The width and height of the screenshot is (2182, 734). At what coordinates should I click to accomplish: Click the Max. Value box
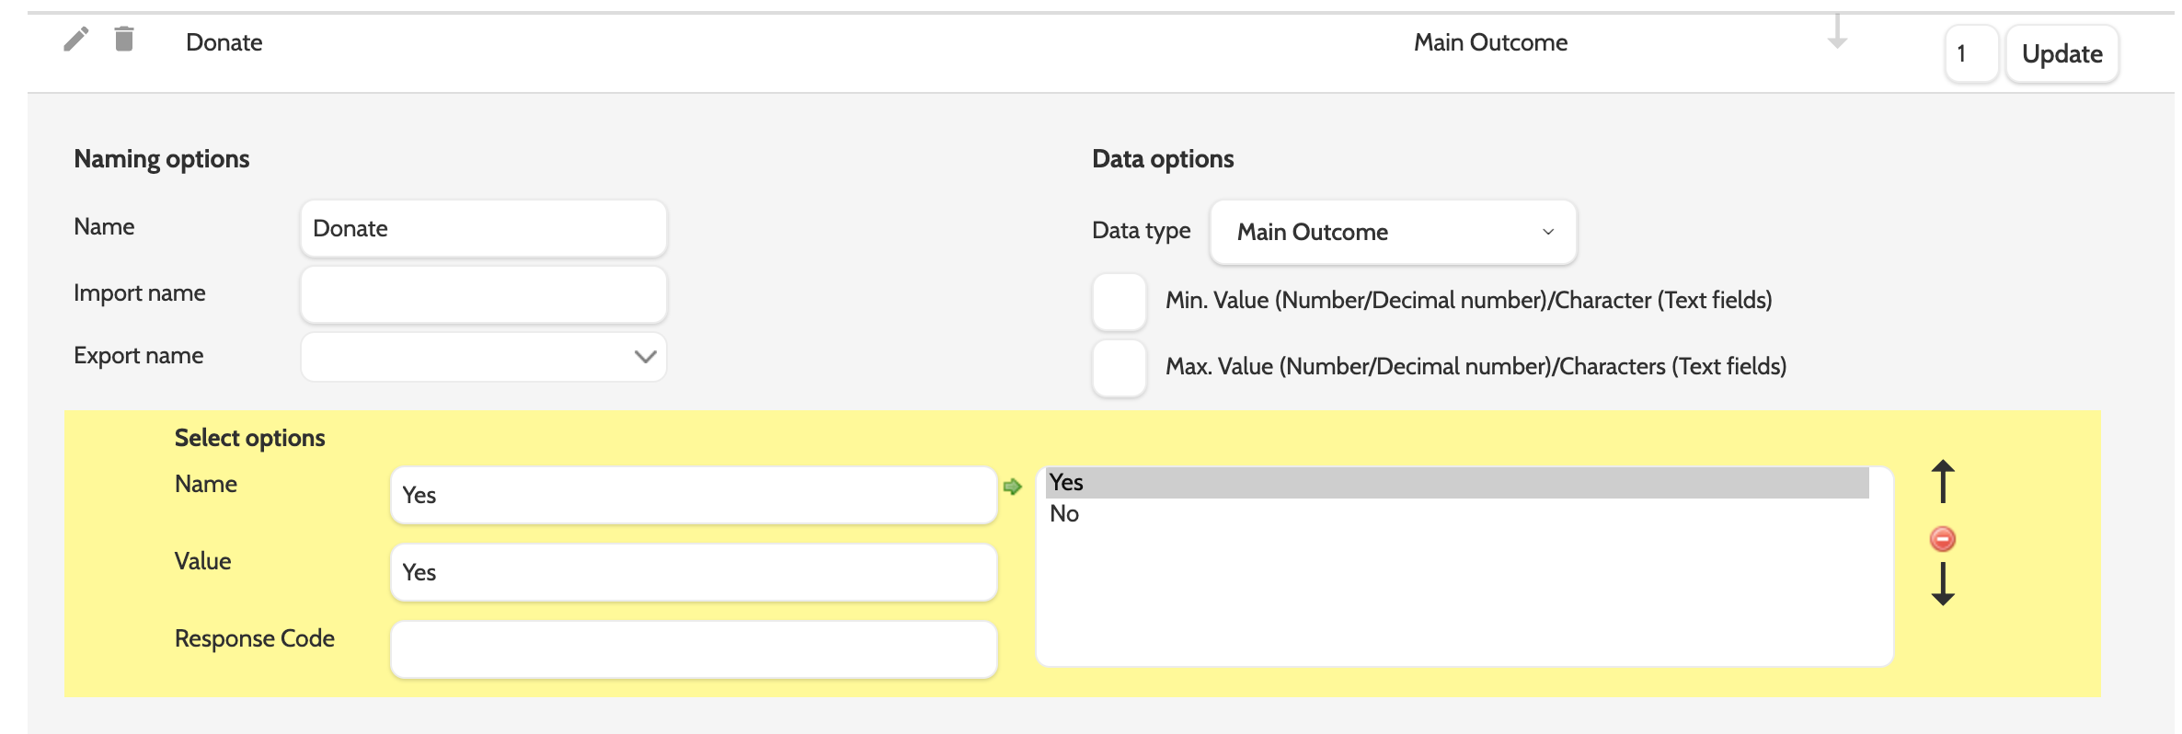pos(1119,368)
